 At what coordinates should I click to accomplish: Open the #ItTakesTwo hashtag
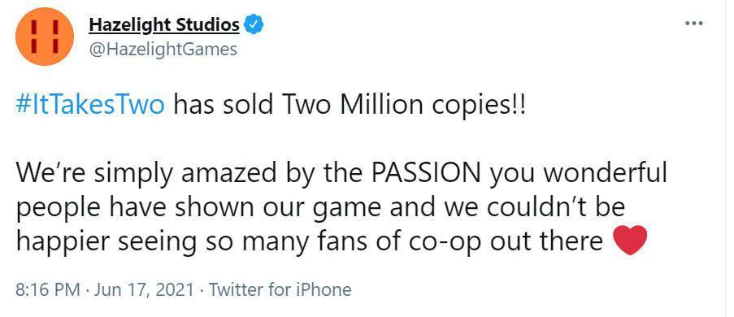[x=90, y=106]
